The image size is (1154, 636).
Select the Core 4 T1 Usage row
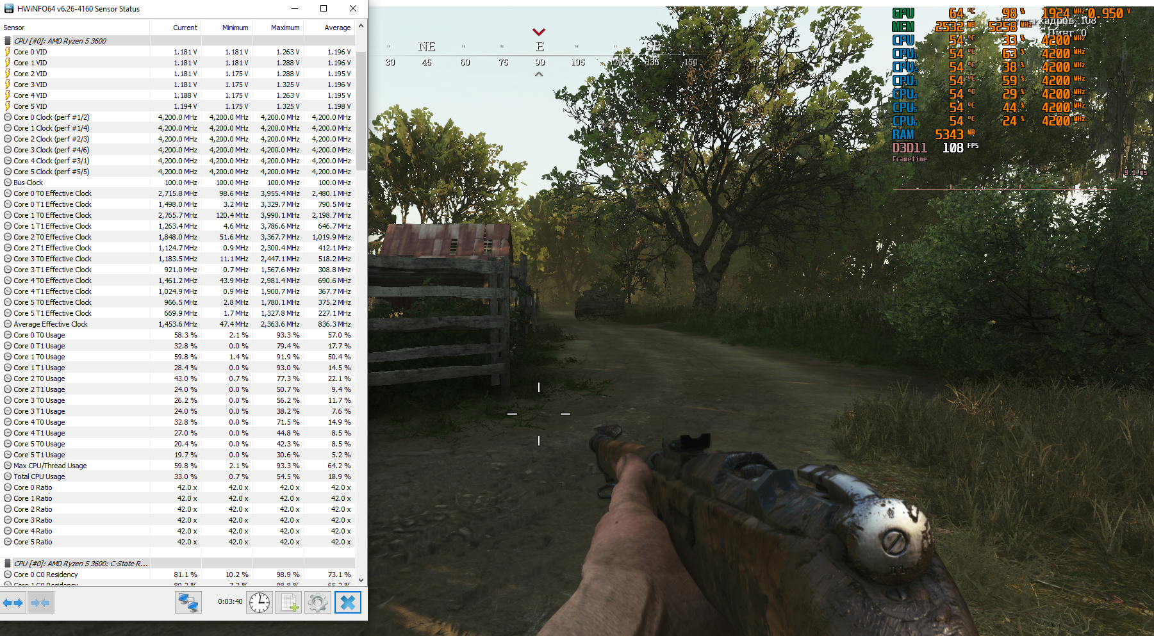(x=178, y=433)
